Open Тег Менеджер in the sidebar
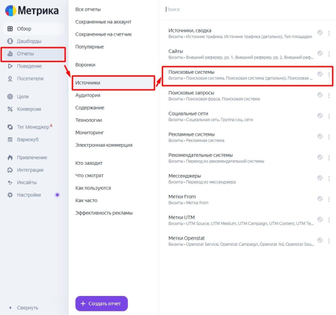This screenshot has height=315, width=336. (x=34, y=127)
